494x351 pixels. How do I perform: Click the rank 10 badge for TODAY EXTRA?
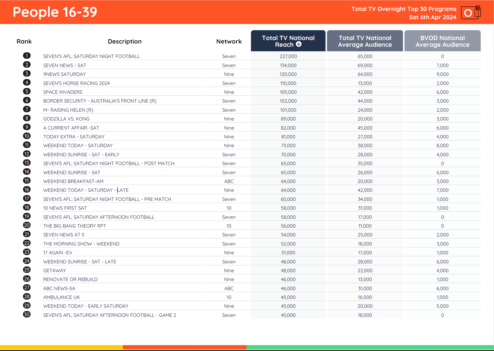tap(27, 136)
